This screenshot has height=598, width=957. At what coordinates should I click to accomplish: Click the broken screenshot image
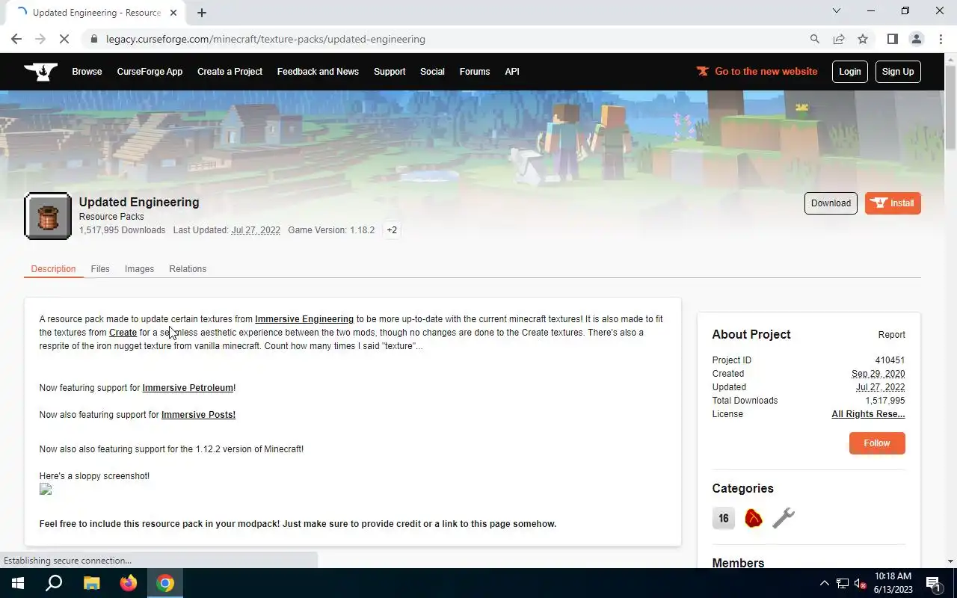[46, 490]
